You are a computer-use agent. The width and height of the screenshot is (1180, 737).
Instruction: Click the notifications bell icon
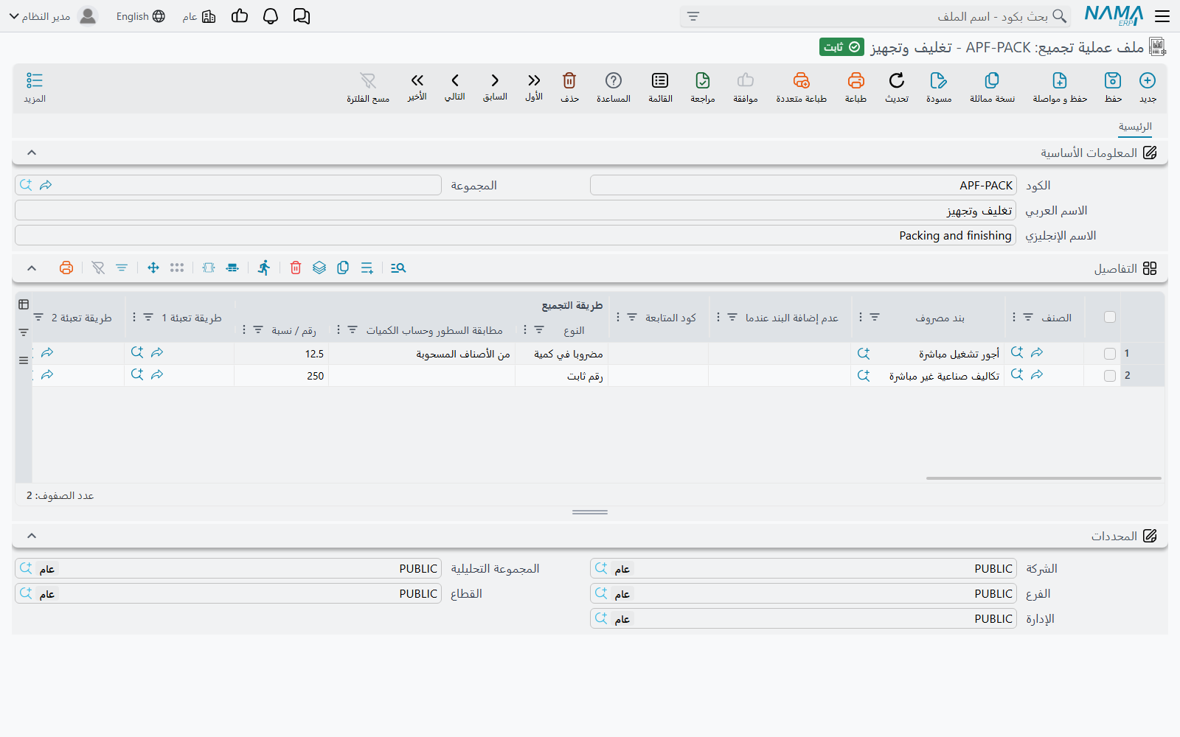click(271, 16)
